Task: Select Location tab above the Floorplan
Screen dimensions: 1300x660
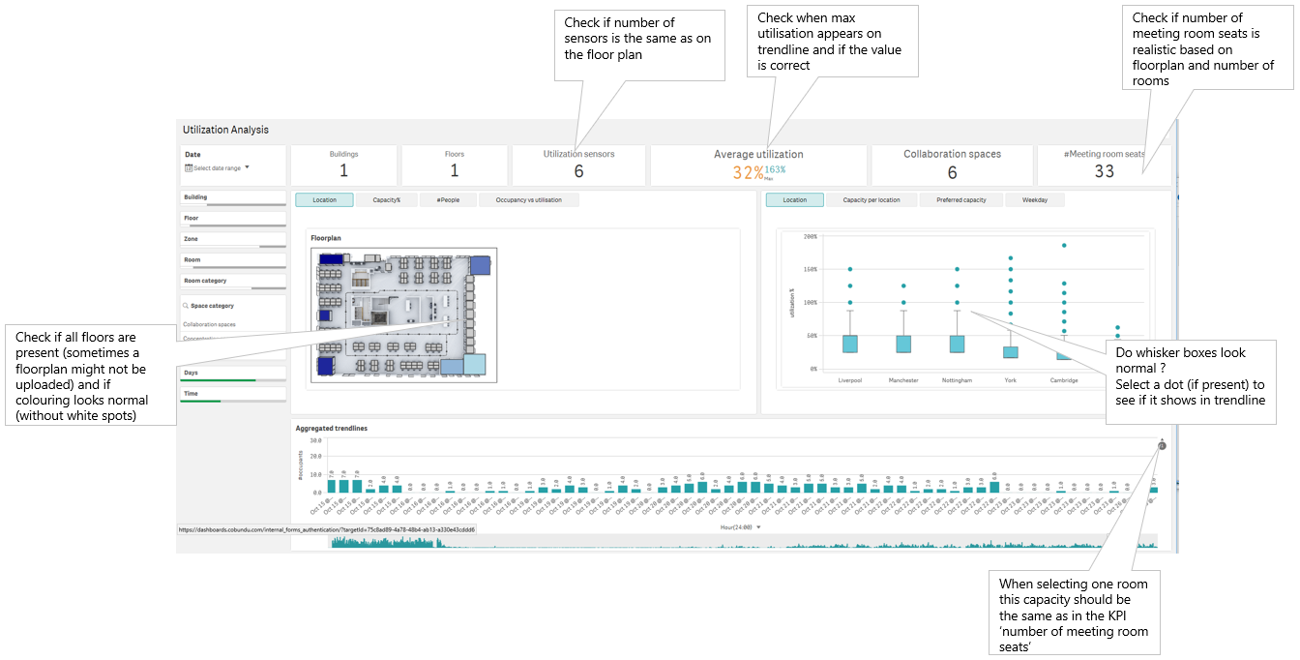Action: click(x=325, y=200)
